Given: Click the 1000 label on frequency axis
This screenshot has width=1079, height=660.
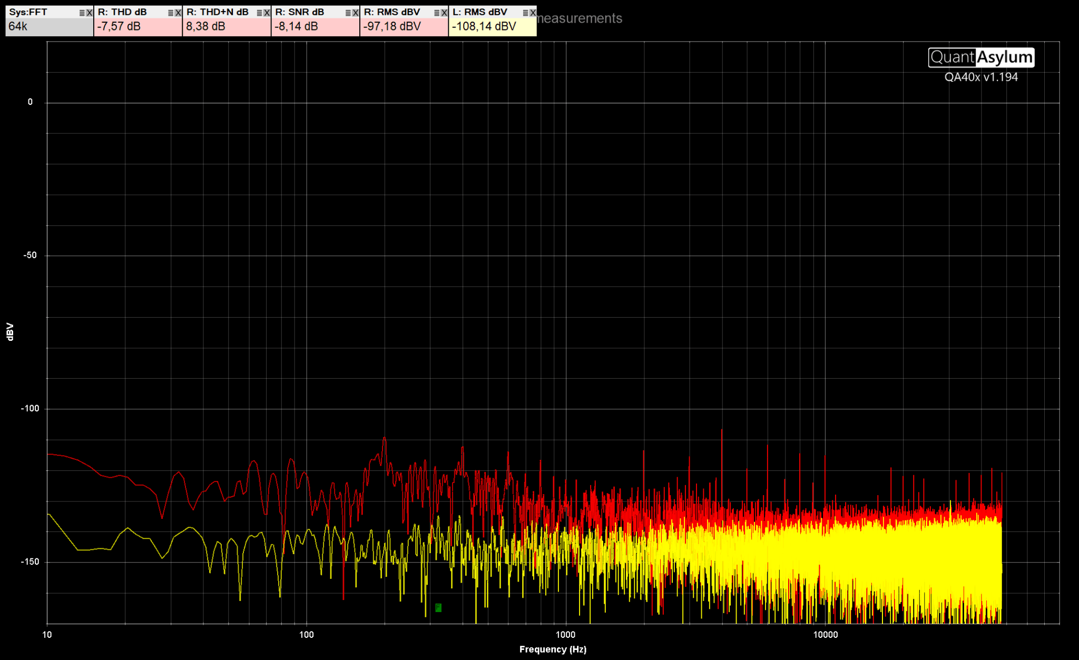Looking at the screenshot, I should pyautogui.click(x=566, y=635).
